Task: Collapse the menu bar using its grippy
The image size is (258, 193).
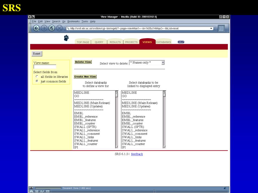Action: [x=30, y=22]
